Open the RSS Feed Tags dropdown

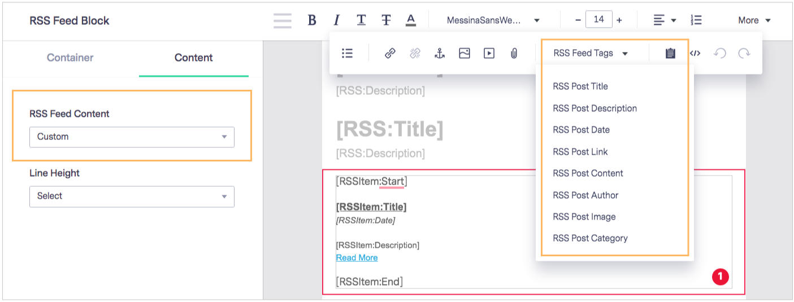point(591,53)
